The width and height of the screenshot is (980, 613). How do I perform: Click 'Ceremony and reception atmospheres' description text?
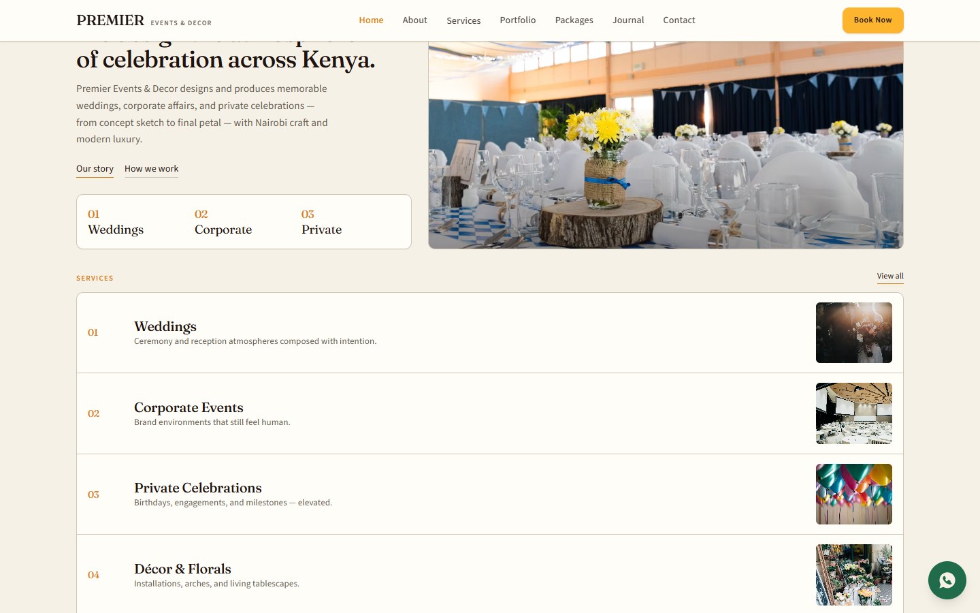pos(255,341)
